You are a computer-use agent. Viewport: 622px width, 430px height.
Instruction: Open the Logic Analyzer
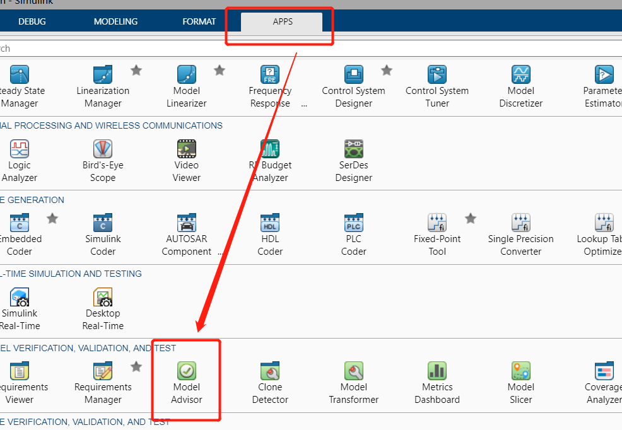click(x=20, y=161)
